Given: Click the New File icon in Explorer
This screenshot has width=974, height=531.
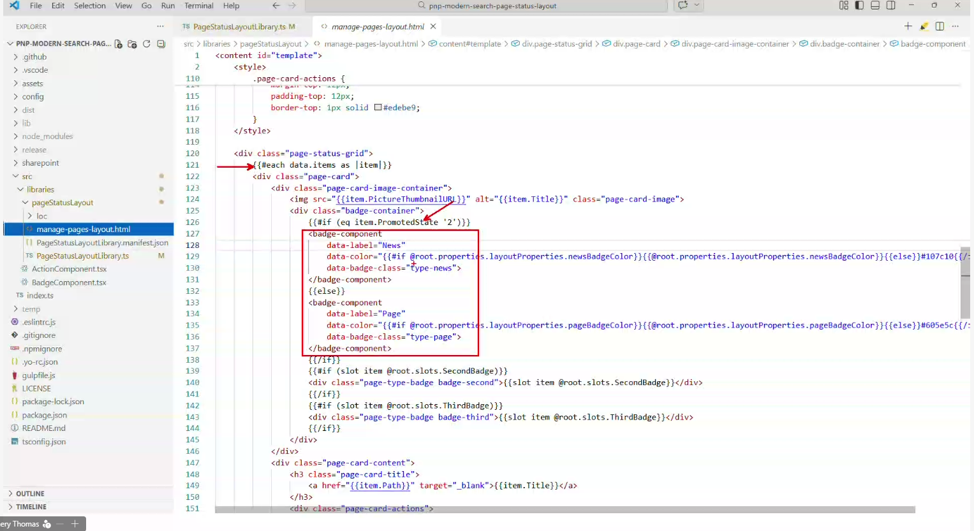Looking at the screenshot, I should pos(119,44).
